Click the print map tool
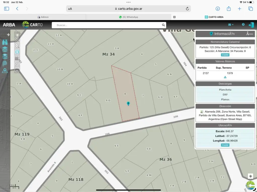This screenshot has width=257, height=192. click(17, 70)
